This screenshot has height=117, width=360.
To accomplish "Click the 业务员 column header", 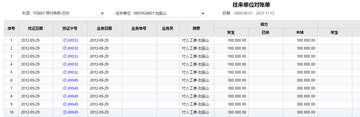I will click(x=168, y=28).
